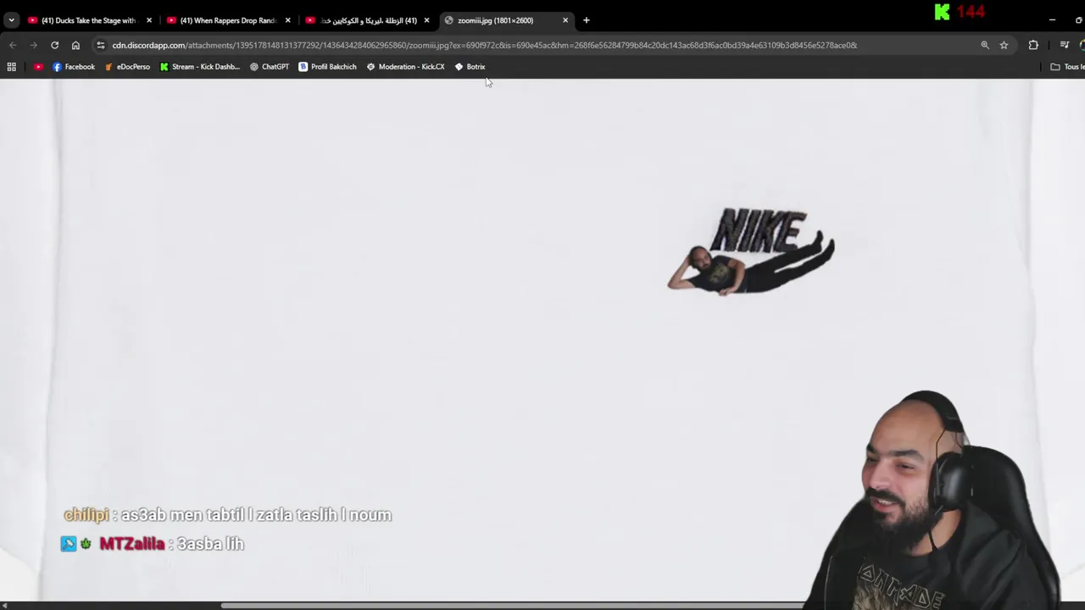This screenshot has width=1085, height=610.
Task: Open the Facebook bookmark
Action: (x=74, y=66)
